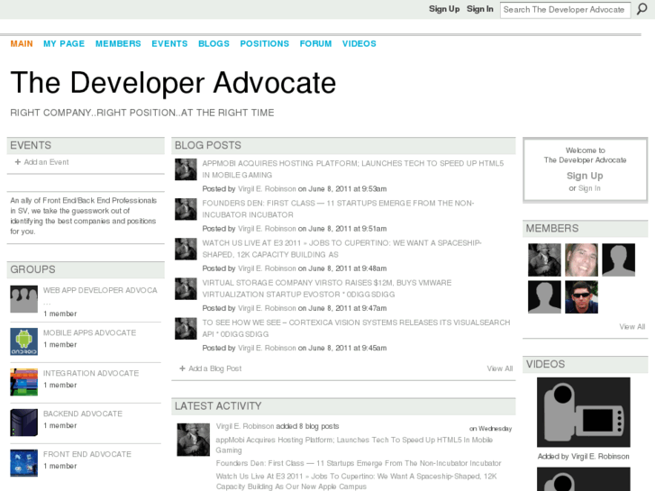Image resolution: width=655 pixels, height=491 pixels.
Task: Click avatar next to Founders Den post
Action: coord(186,209)
